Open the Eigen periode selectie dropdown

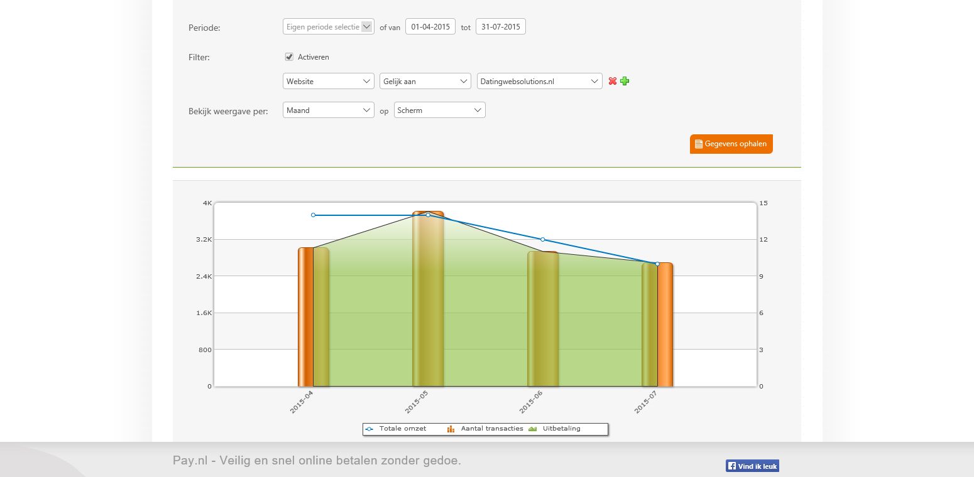329,27
